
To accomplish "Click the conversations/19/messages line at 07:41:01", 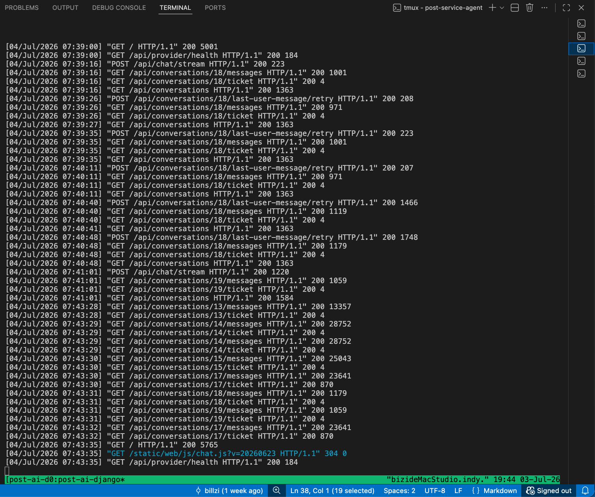I will [x=176, y=281].
